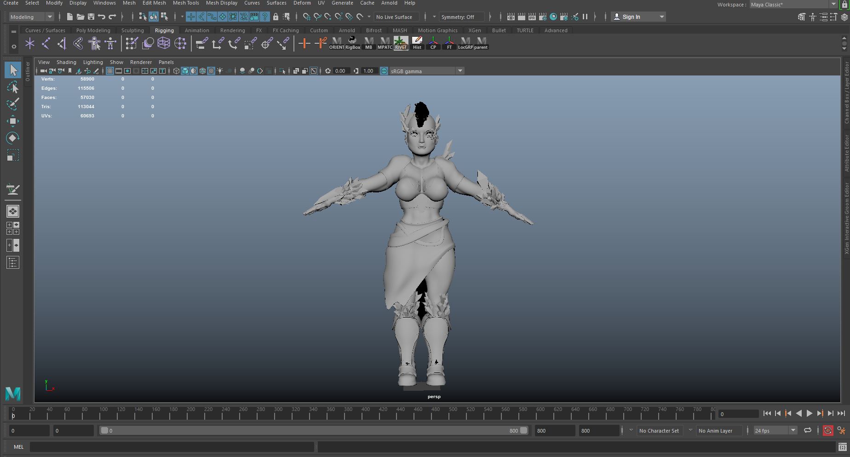
Task: Toggle auto keyframe button near the timeline
Action: tap(828, 431)
